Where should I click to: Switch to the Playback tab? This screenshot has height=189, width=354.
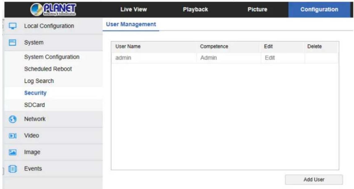click(x=195, y=10)
